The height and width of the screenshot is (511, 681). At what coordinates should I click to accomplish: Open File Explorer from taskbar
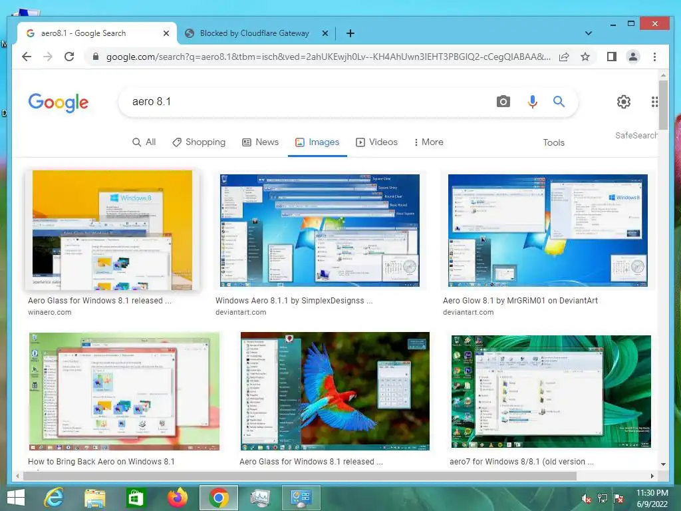[94, 498]
